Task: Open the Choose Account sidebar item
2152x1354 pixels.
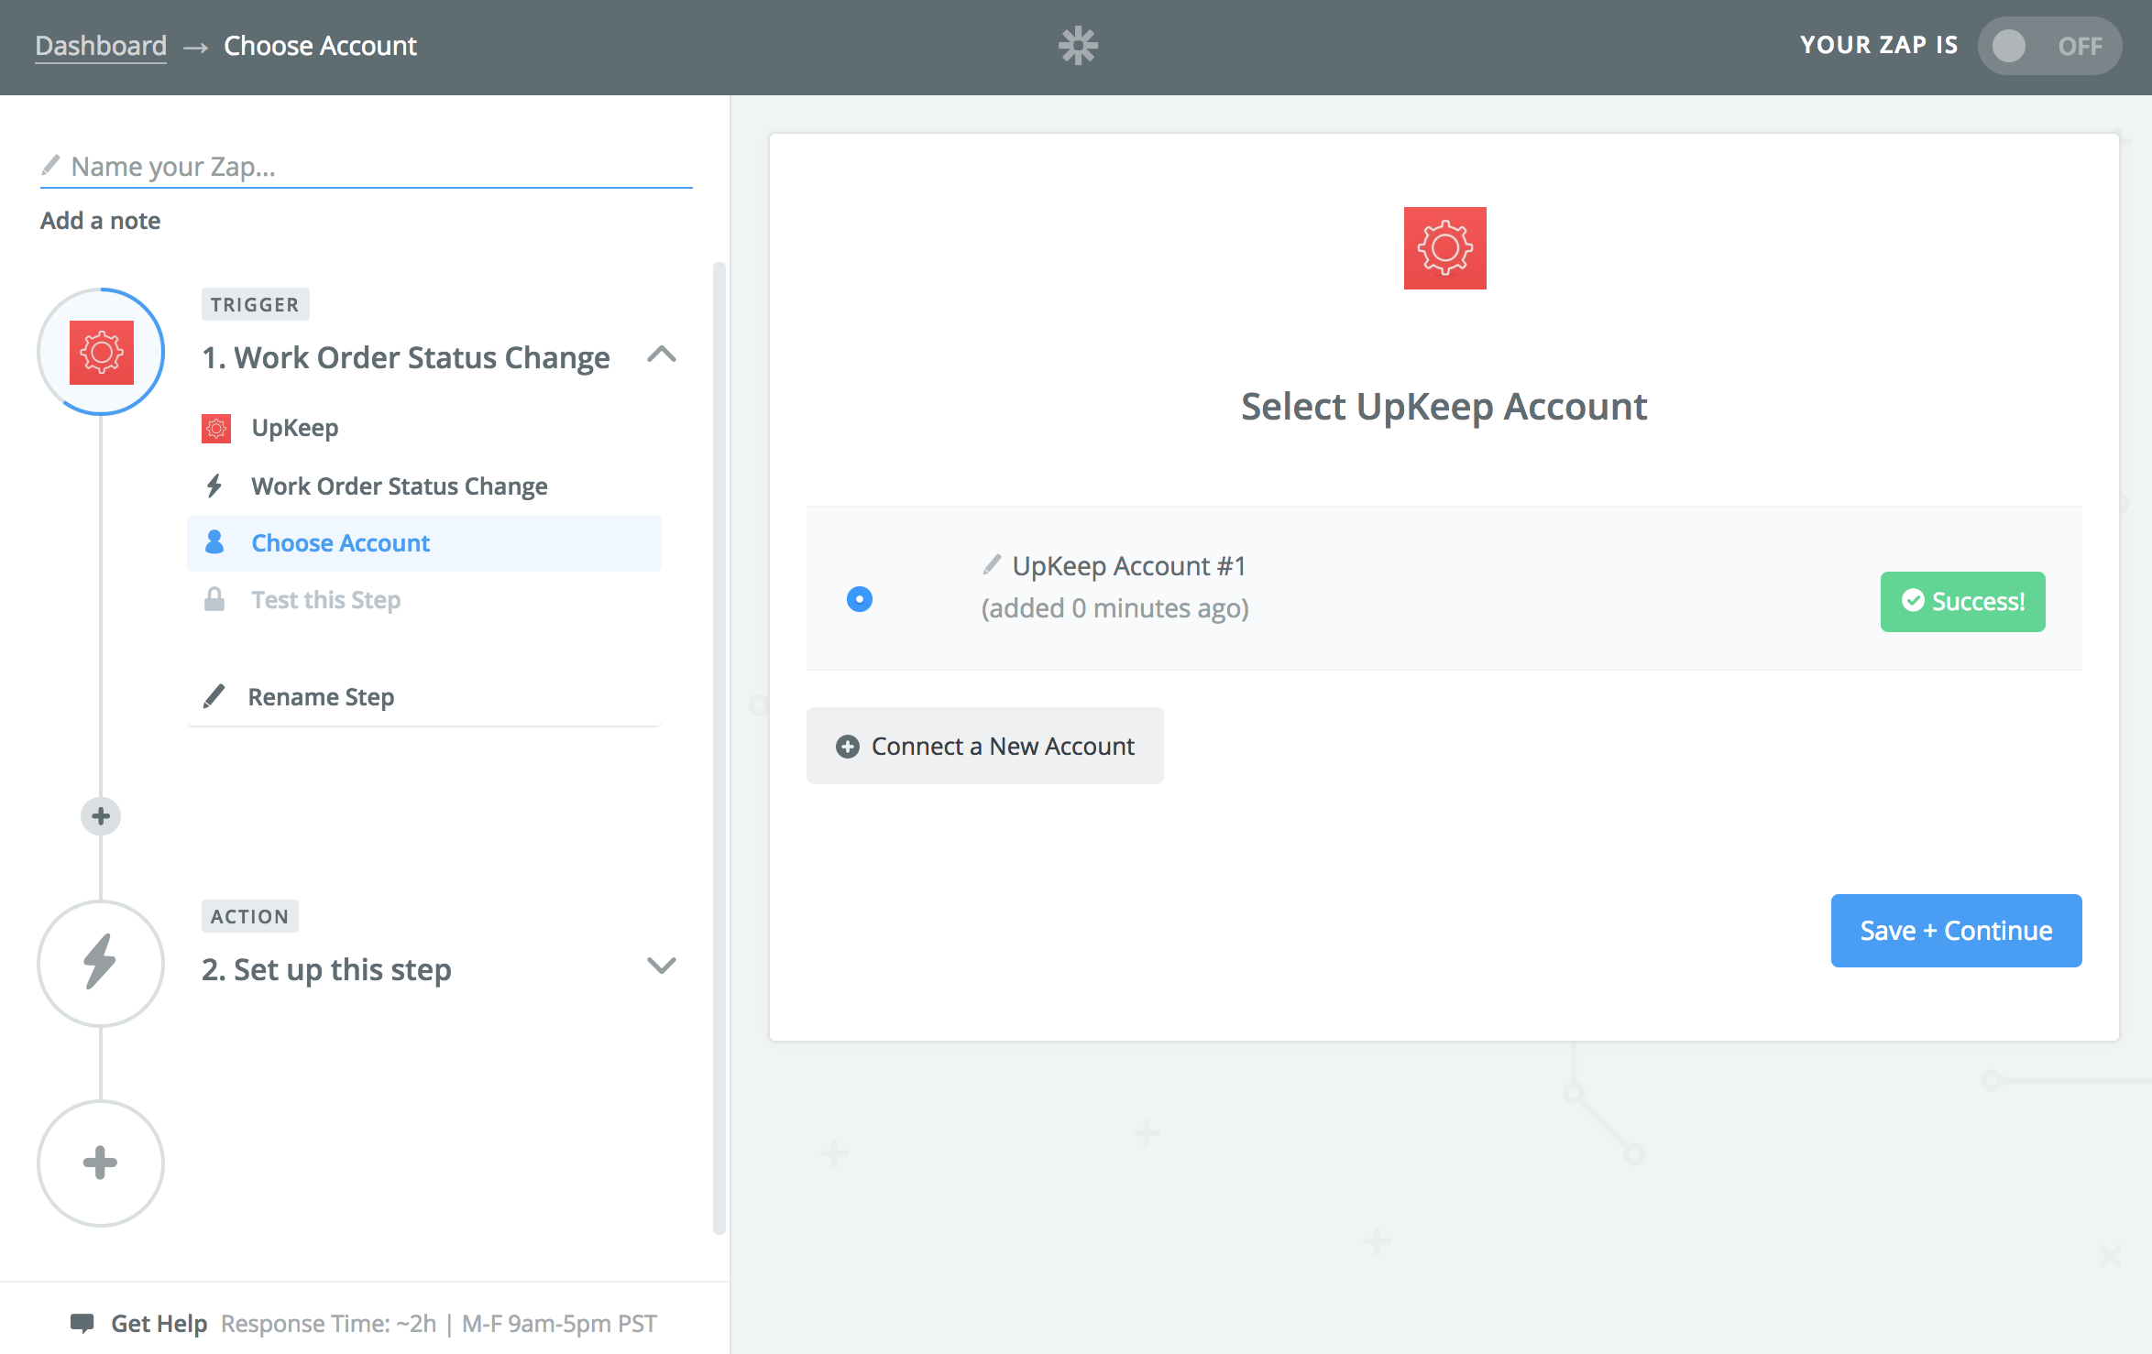Action: pyautogui.click(x=340, y=543)
